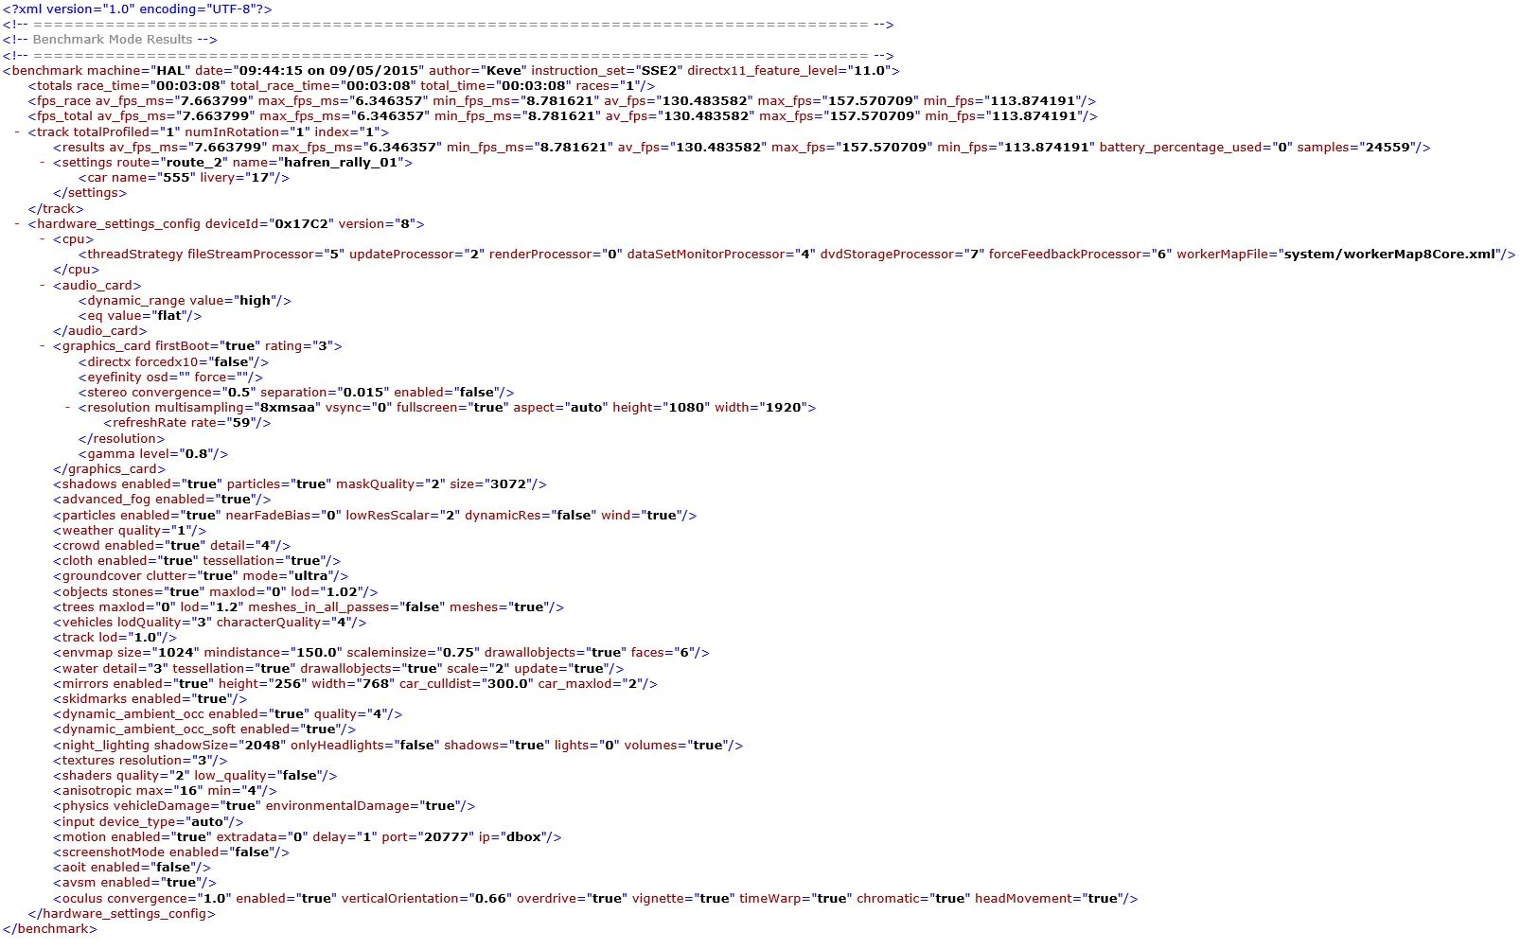Viewport: 1520px width, 949px height.
Task: Collapse the audio_card element
Action: (43, 286)
